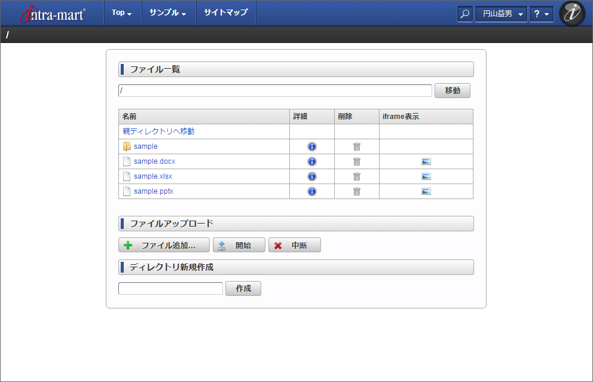Viewport: 593px width, 382px height.
Task: Show sample.docx in iframe
Action: 426,161
